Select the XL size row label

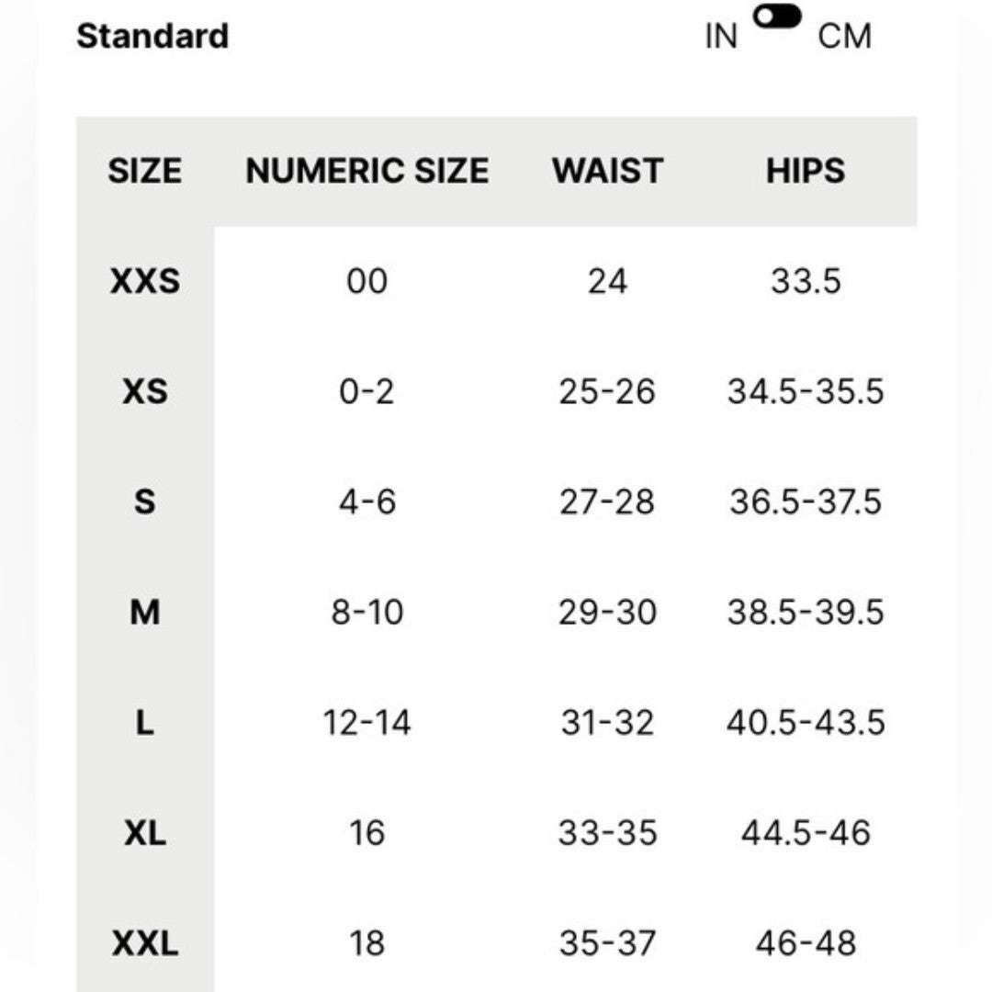[x=145, y=832]
